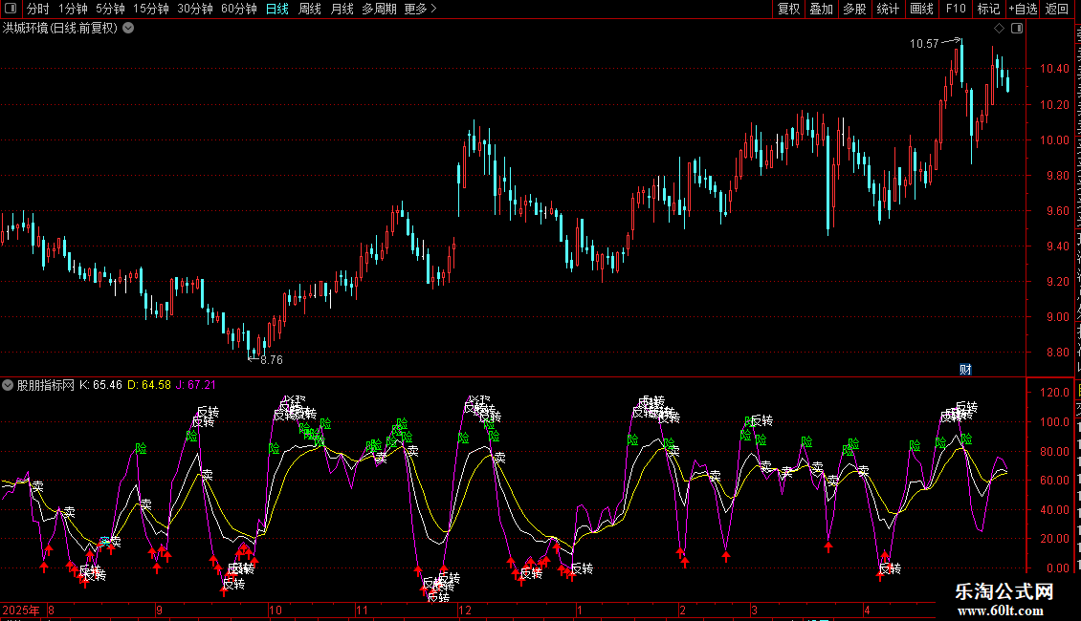Click the J: 67.21 indicator value
Viewport: 1081px width, 621px height.
click(196, 385)
